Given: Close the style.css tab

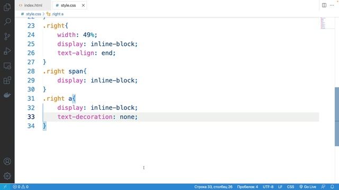Looking at the screenshot, I should [83, 5].
